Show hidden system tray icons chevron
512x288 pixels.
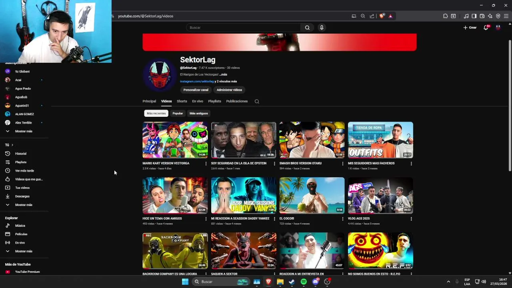pos(448,282)
